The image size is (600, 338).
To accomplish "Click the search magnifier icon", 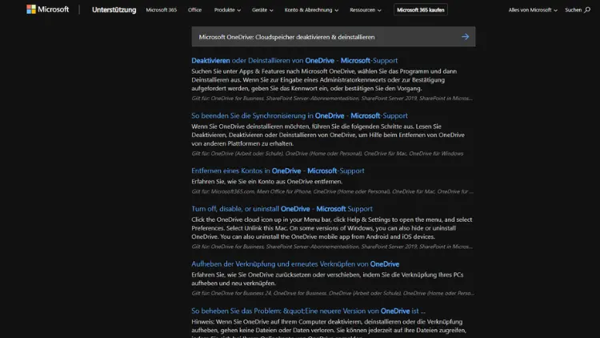I will (x=587, y=10).
